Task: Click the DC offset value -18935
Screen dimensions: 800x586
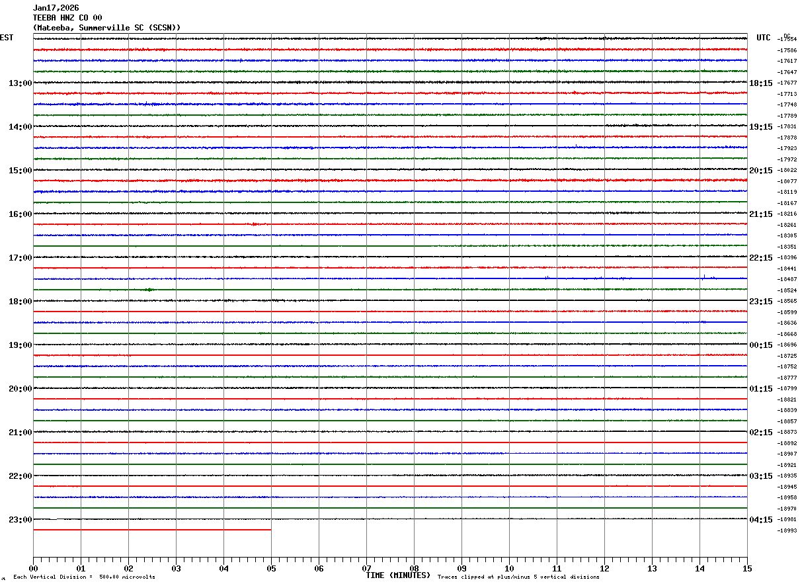Action: point(787,476)
